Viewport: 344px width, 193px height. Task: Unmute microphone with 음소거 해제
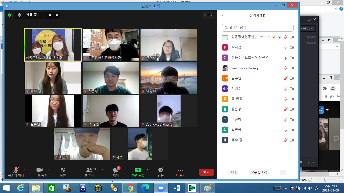[x=16, y=172]
